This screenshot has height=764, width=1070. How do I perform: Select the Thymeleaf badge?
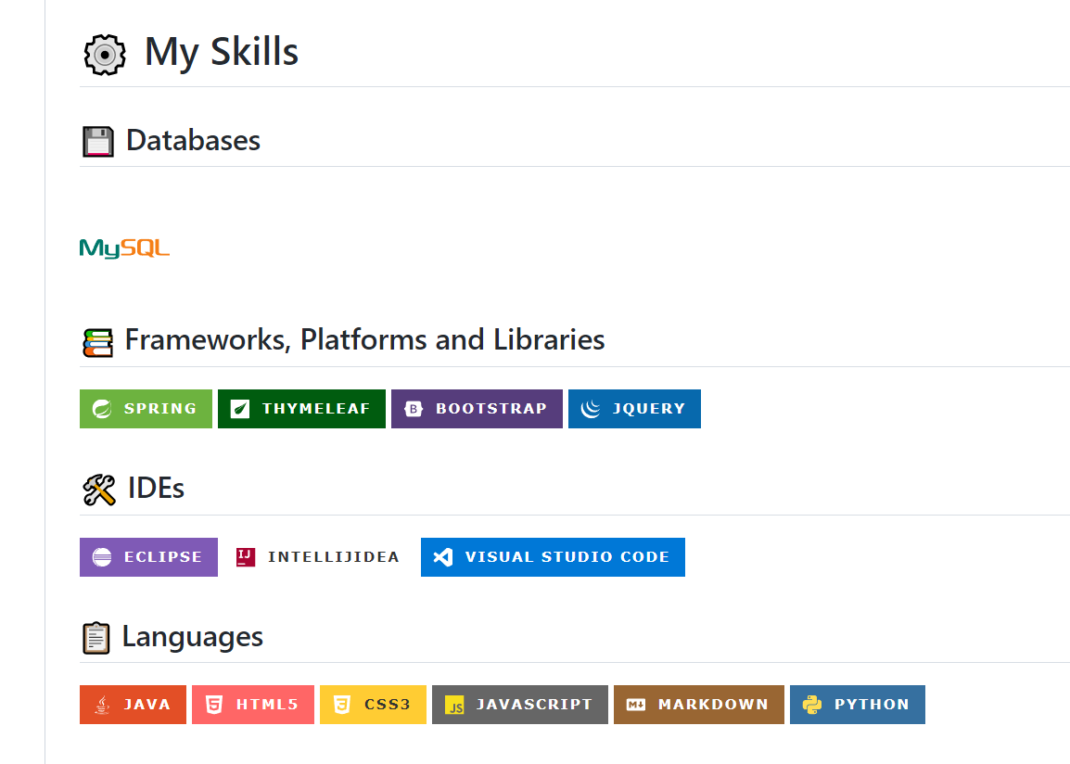tap(301, 409)
